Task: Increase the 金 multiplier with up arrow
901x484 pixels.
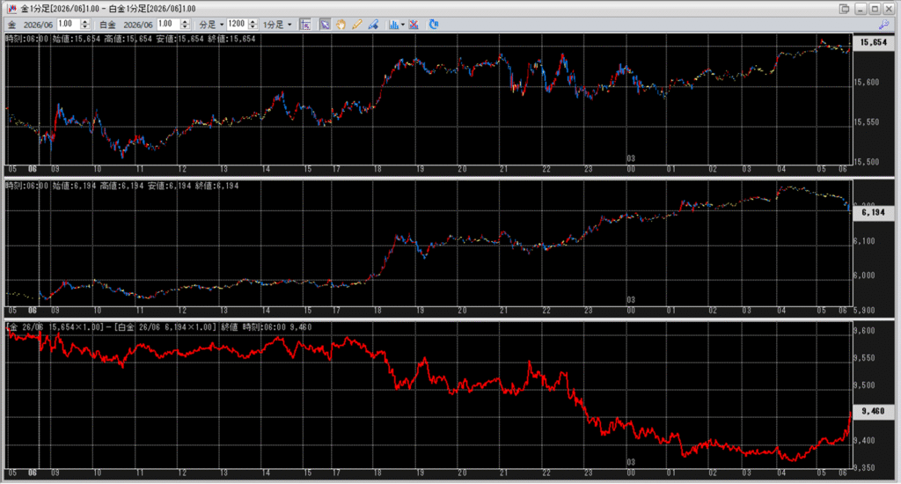Action: pyautogui.click(x=85, y=22)
